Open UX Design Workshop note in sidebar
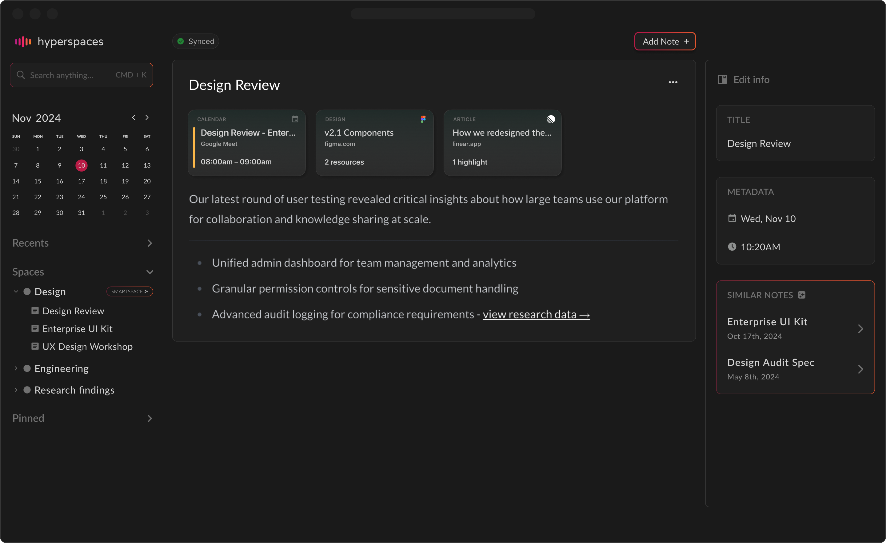 tap(87, 347)
